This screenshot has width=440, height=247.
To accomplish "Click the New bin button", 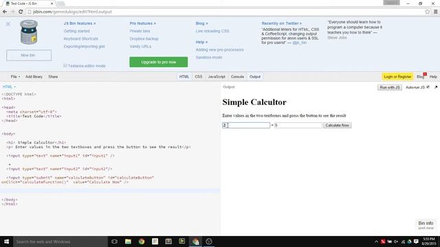I will [x=29, y=55].
